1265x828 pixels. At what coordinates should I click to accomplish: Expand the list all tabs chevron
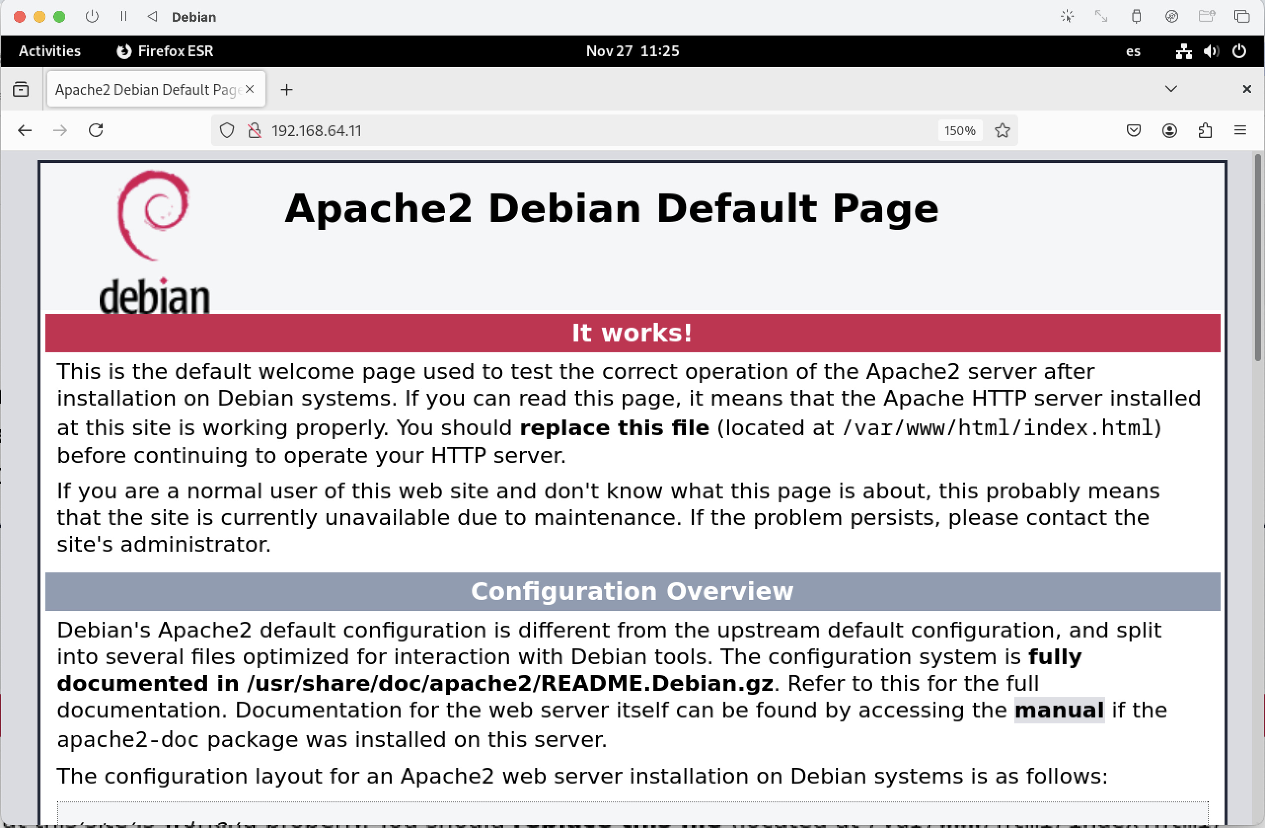coord(1171,88)
